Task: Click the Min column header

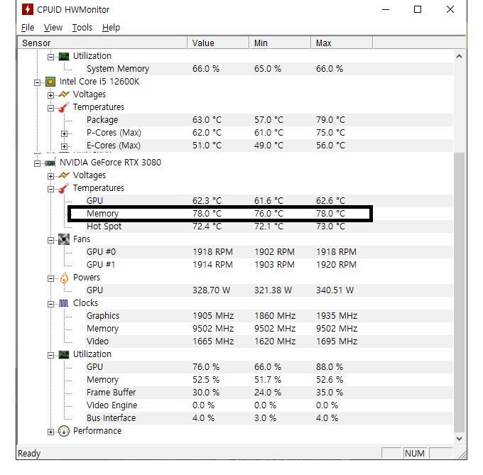Action: (280, 43)
